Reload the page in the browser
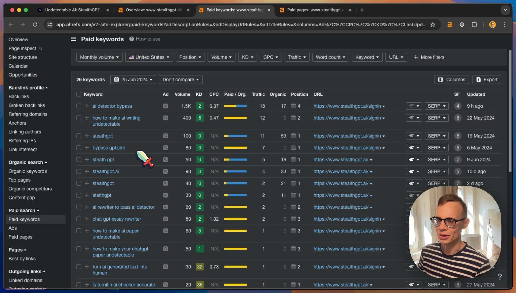Image resolution: width=516 pixels, height=293 pixels. pyautogui.click(x=35, y=25)
